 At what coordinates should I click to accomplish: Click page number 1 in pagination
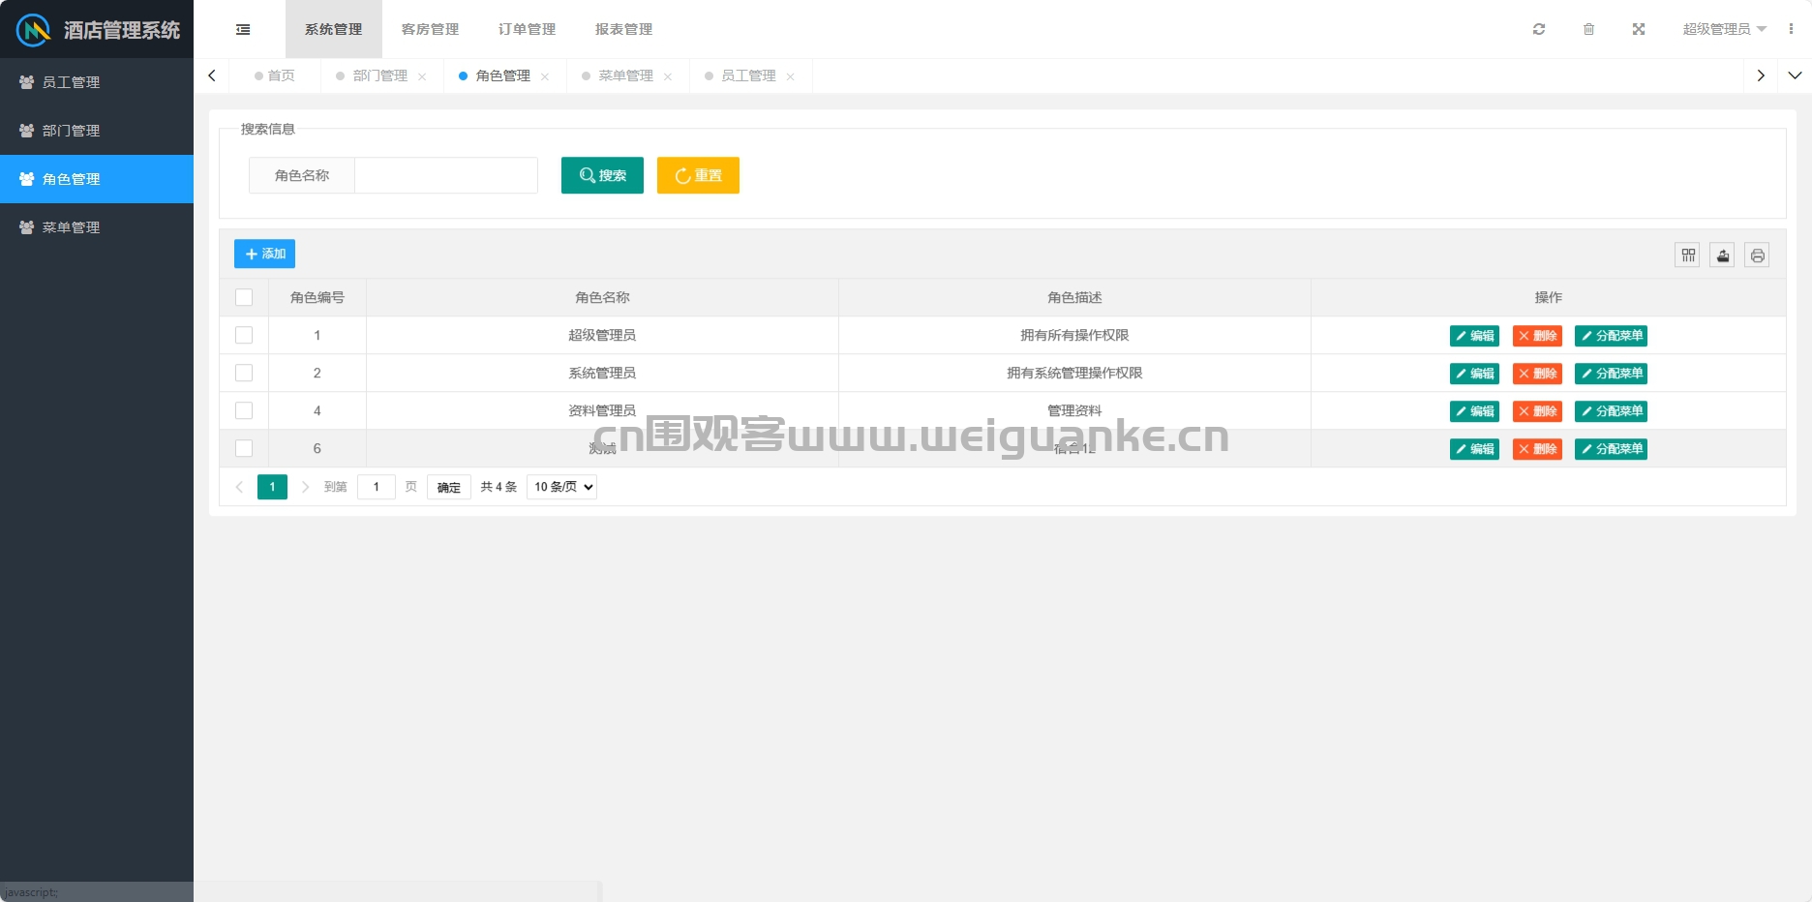coord(272,487)
